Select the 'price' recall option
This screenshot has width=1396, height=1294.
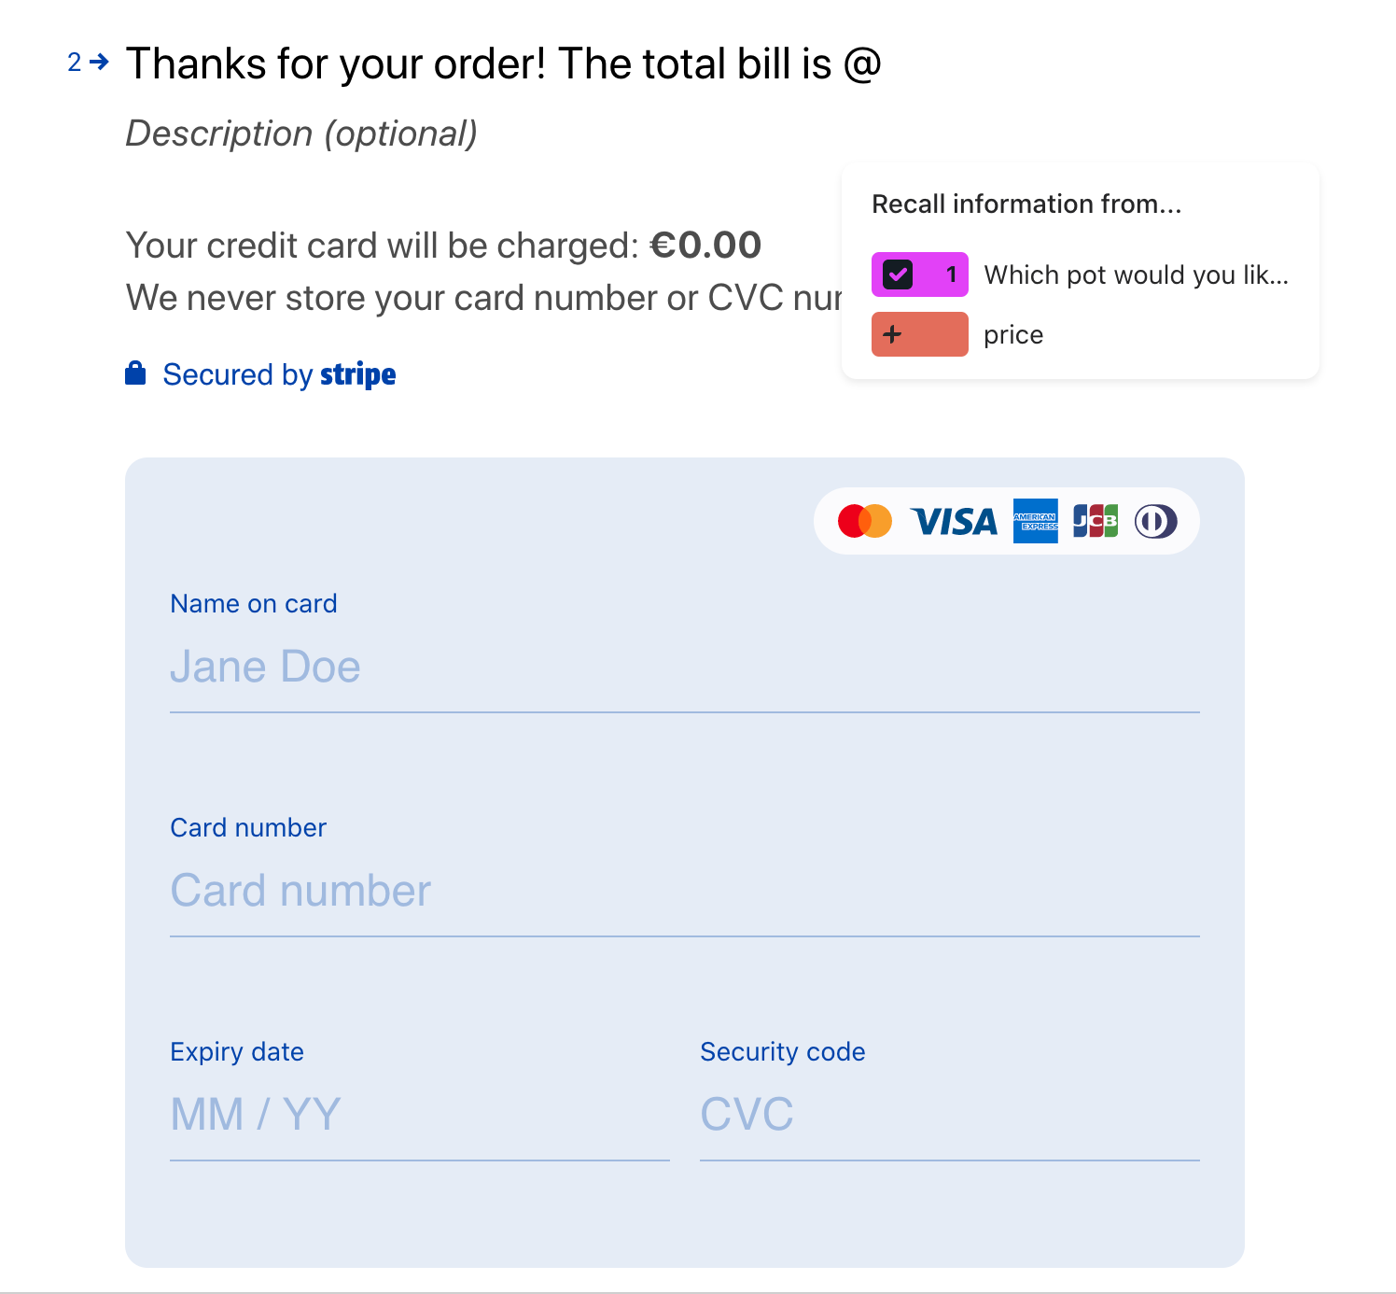[x=958, y=334]
